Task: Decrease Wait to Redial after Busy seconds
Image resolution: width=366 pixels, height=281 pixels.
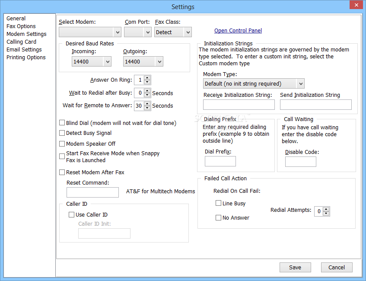Action: 147,95
